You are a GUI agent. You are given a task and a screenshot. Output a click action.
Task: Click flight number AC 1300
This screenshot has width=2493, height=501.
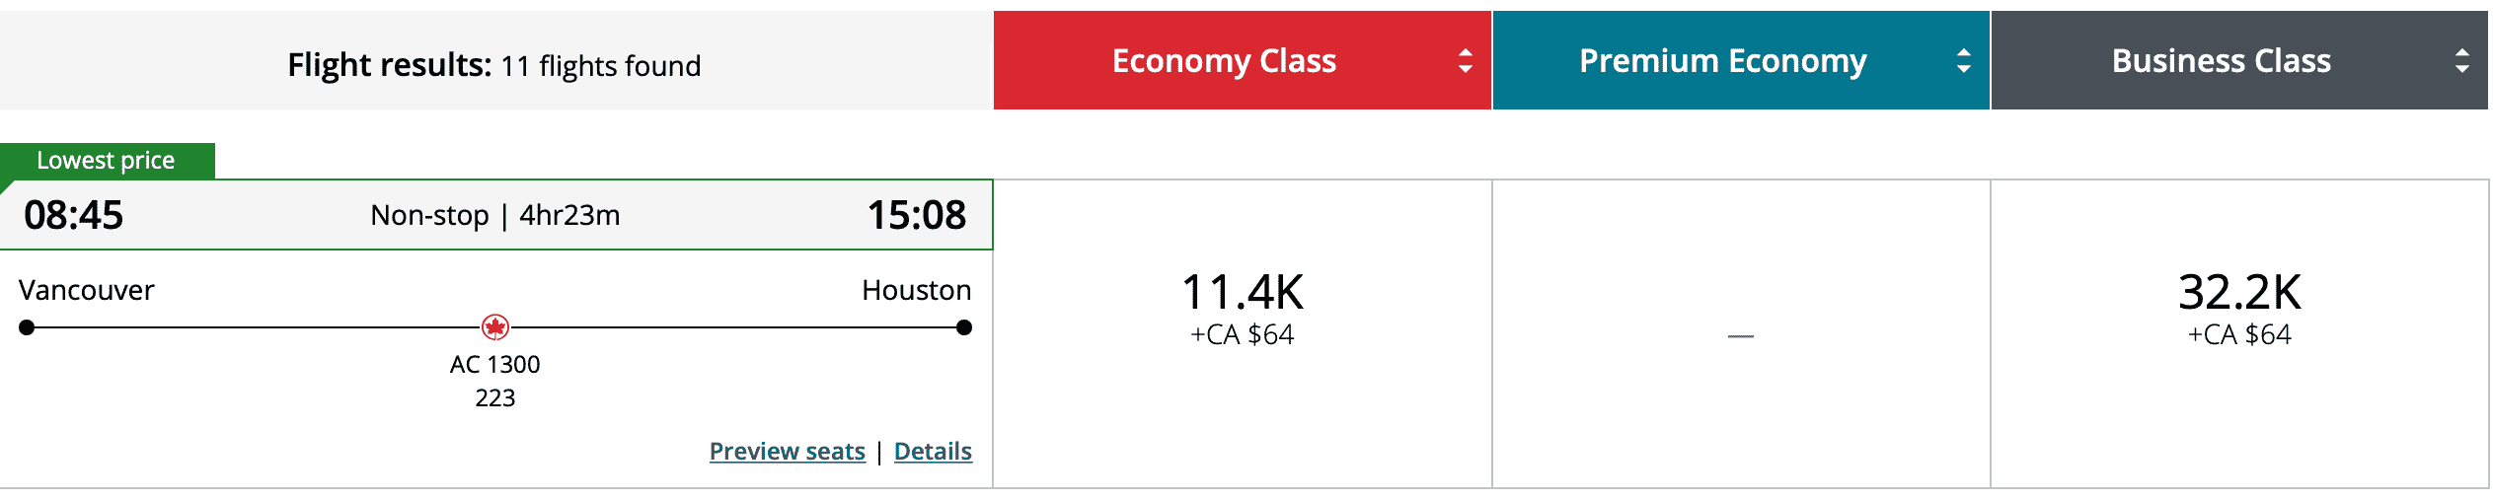[x=494, y=364]
